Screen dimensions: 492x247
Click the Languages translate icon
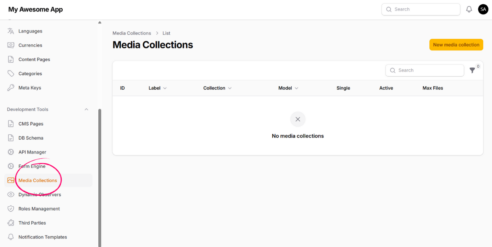tap(11, 31)
